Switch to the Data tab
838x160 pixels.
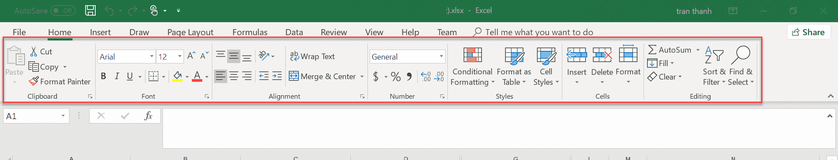coord(294,32)
